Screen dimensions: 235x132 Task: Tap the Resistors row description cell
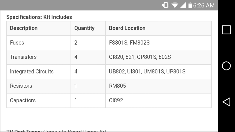pyautogui.click(x=21, y=86)
